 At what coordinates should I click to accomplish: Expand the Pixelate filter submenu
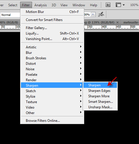52,75
